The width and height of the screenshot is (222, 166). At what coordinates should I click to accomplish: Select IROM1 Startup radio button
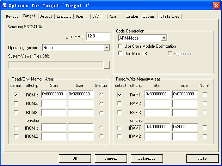tap(101, 128)
